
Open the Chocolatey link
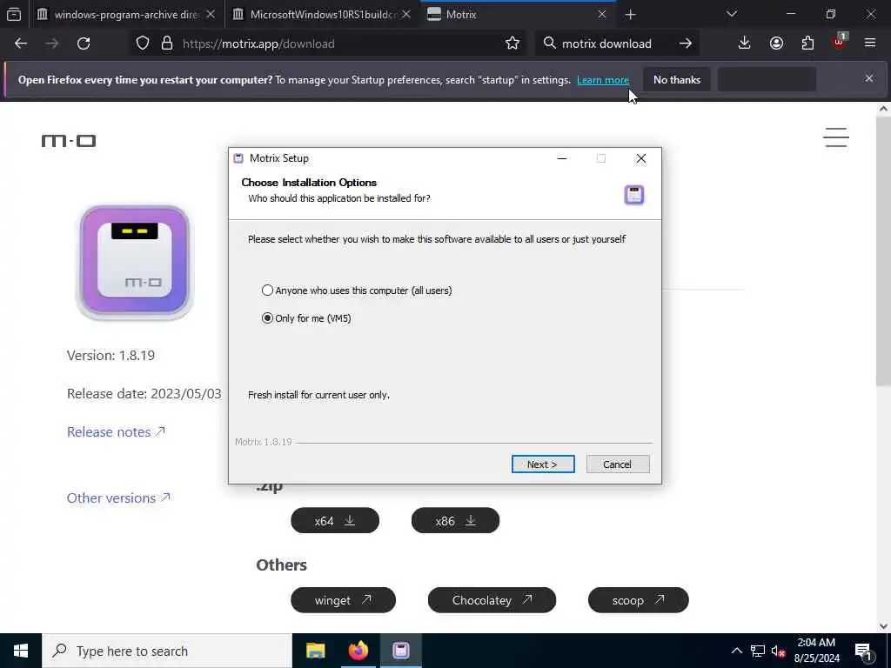pos(492,600)
